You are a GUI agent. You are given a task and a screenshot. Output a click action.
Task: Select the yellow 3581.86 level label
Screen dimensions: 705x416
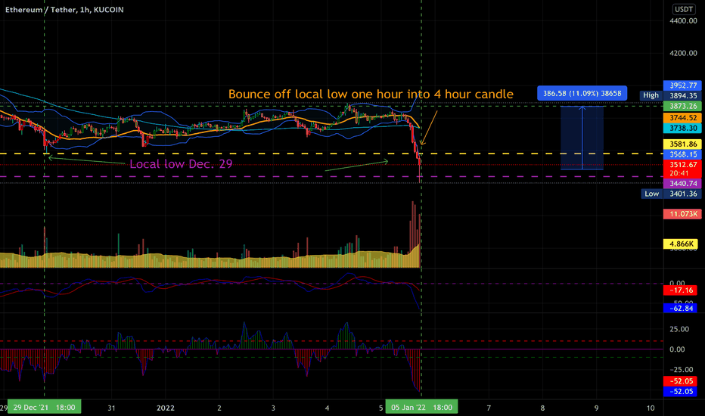pyautogui.click(x=682, y=144)
